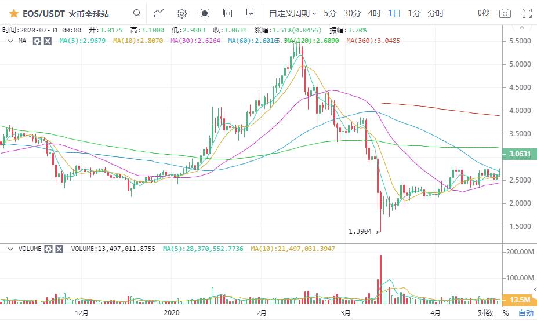Click the 分时 time-sharing view button

436,13
